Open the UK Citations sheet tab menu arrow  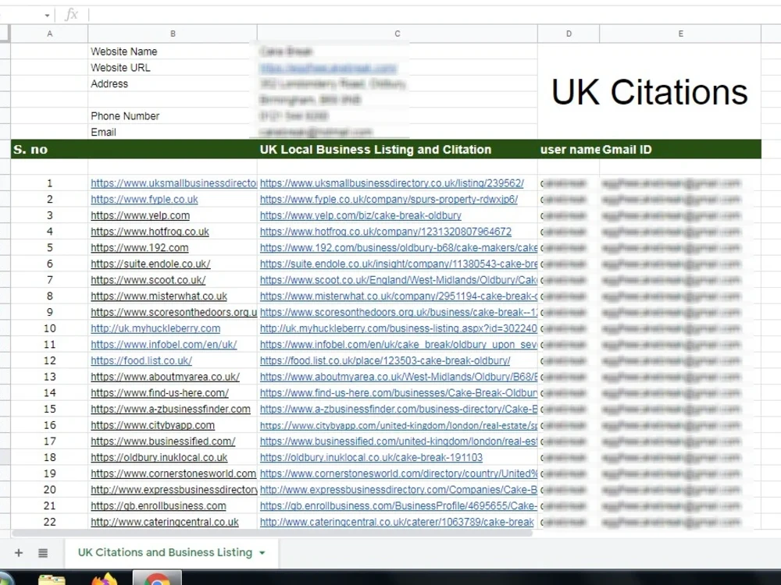262,553
